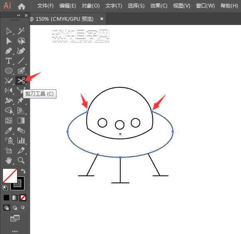Select the Zoom tool magnifier
The image size is (241, 234).
21,160
